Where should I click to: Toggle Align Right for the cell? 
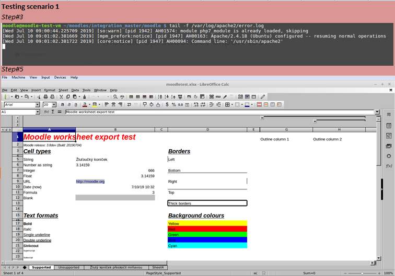tap(120, 104)
